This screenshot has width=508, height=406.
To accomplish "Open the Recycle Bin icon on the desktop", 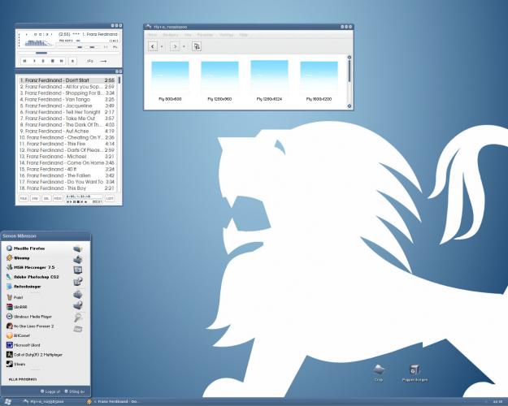I will (x=415, y=371).
